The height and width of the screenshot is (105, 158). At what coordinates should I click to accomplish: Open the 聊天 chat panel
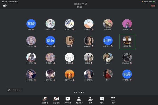102,100
